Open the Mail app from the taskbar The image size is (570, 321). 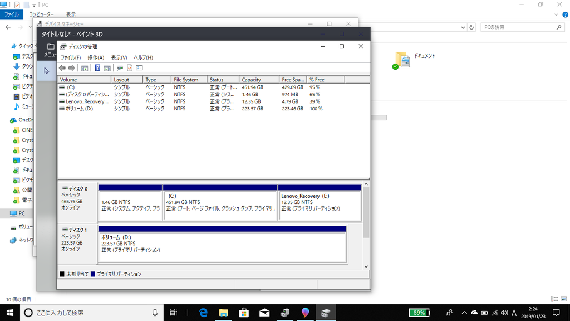pyautogui.click(x=264, y=313)
